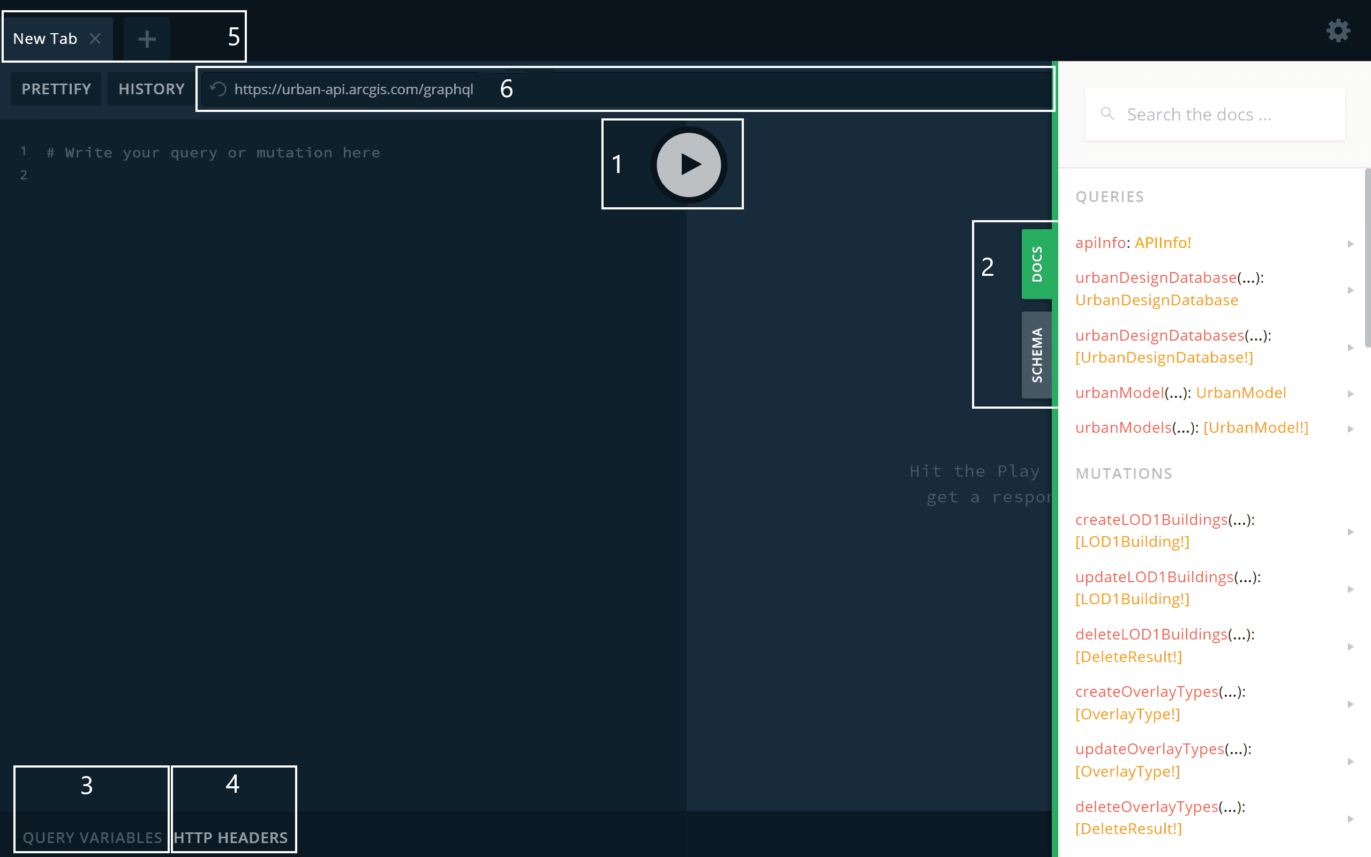Click the magnifier icon in the docs search

point(1106,114)
